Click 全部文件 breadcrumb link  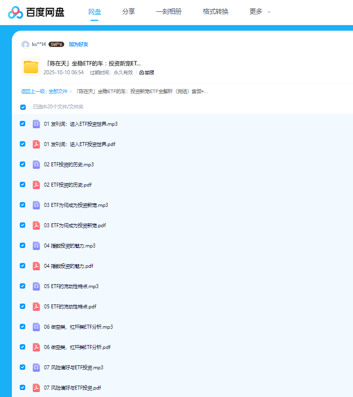tap(58, 92)
